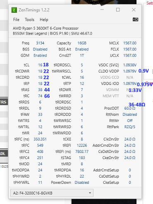The width and height of the screenshot is (153, 204).
Task: Open the Tools menu
Action: coord(29,20)
